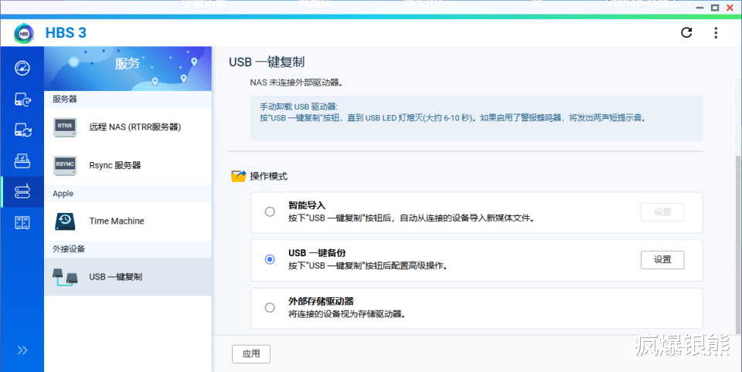742x372 pixels.
Task: Click the 服务器 section heading
Action: click(x=65, y=100)
